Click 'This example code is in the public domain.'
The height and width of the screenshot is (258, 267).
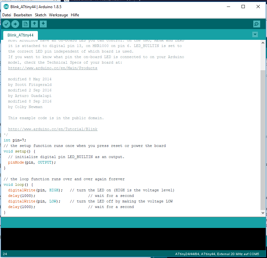point(56,118)
